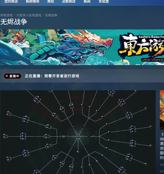The height and width of the screenshot is (174, 164).
Task: Open the Eastern Game Fest dragon banner
Action: (82, 47)
